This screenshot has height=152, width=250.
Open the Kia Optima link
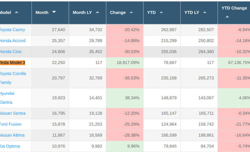point(10,146)
